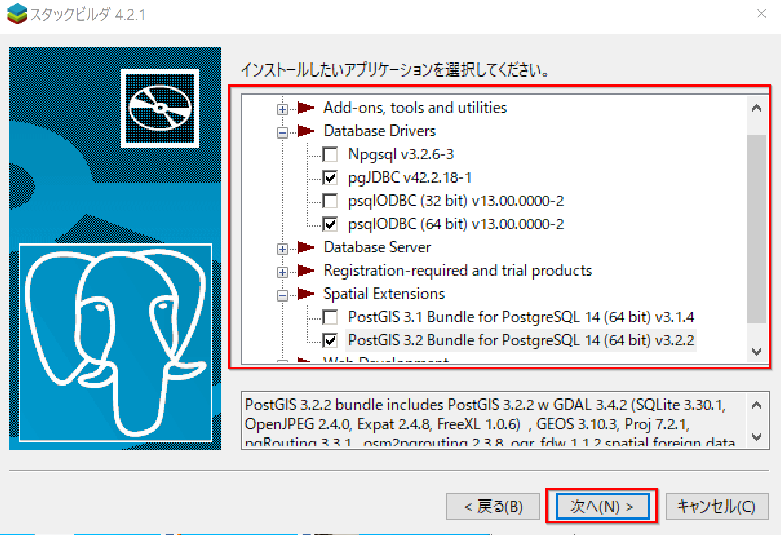Image resolution: width=781 pixels, height=535 pixels.
Task: Click the application list vertical scrollbar thumb
Action: (756, 229)
